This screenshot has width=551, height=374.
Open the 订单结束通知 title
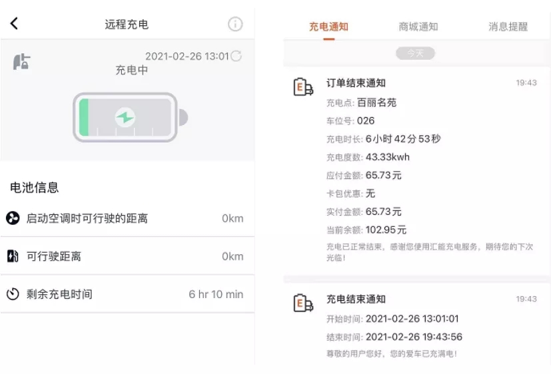click(x=356, y=83)
